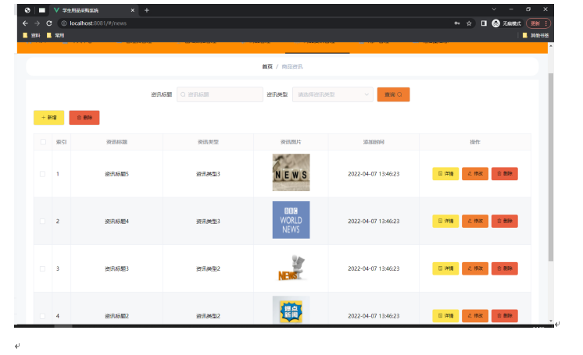Reload the page with the refresh icon
583x355 pixels.
[49, 23]
